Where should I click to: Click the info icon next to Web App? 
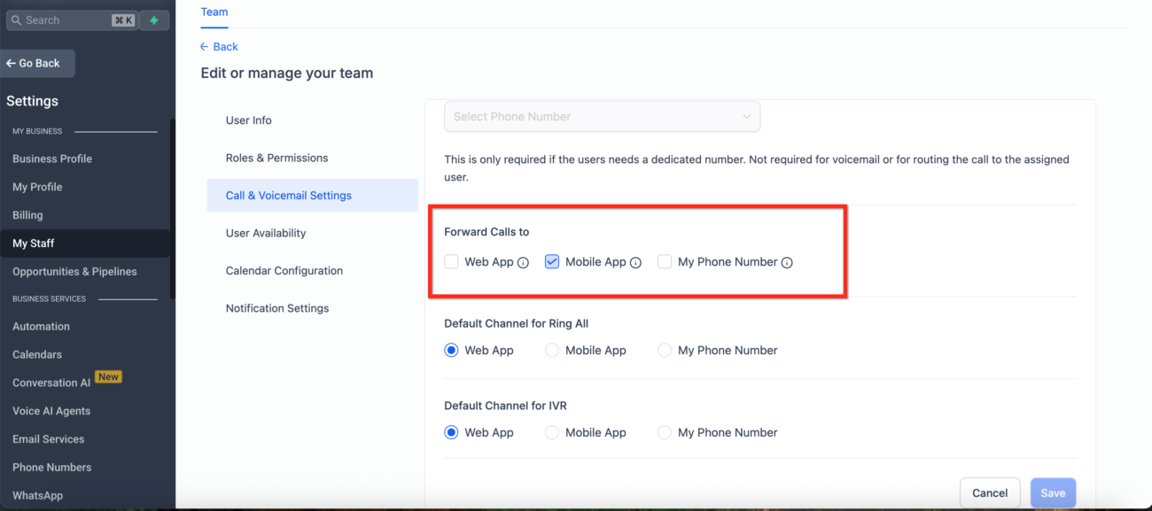pos(523,263)
